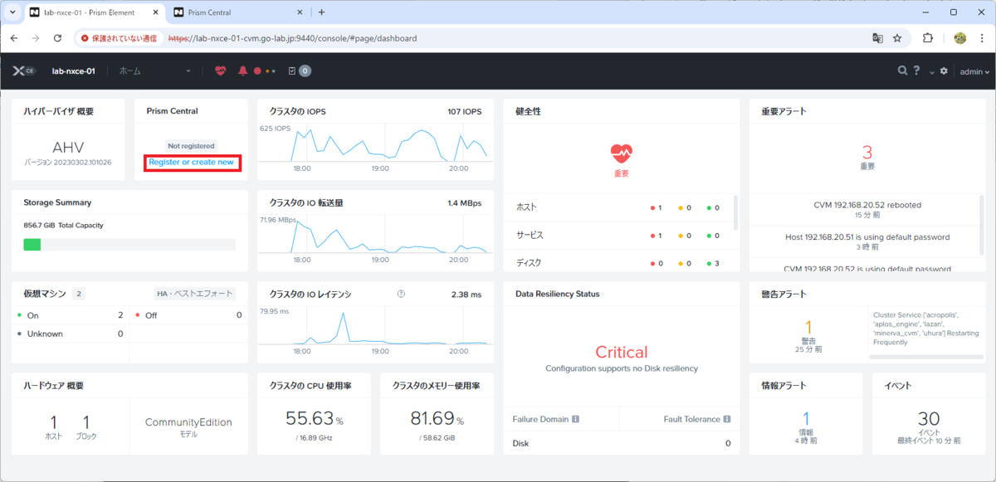Click the HA・ベストエフォート badge

195,294
